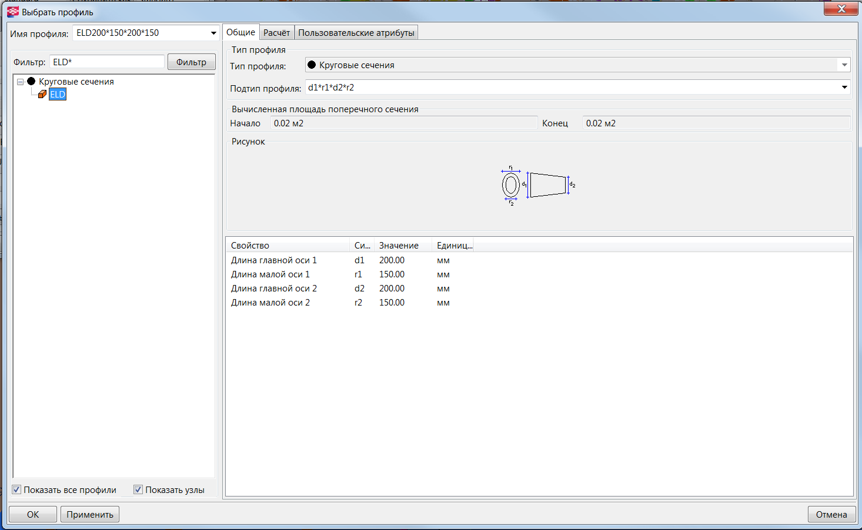Click the Значение column header
This screenshot has width=862, height=530.
399,246
